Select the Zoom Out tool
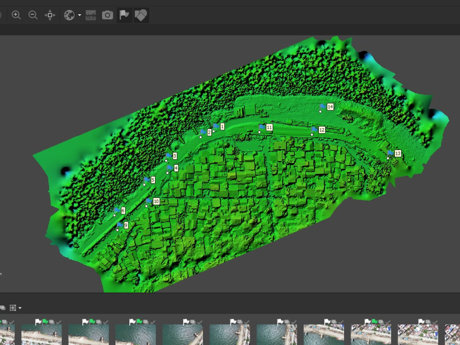The image size is (460, 345). coord(33,14)
